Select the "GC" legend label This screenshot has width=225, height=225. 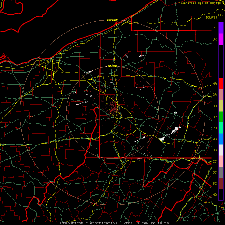click(x=214, y=172)
